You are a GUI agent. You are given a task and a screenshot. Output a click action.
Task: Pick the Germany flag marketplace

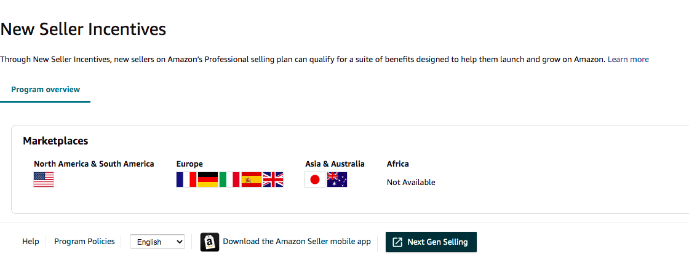(208, 180)
